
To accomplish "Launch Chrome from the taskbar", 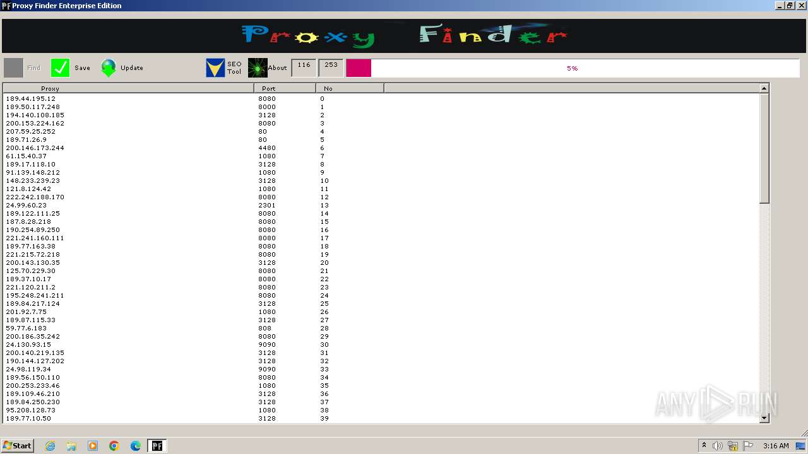I will pos(114,446).
